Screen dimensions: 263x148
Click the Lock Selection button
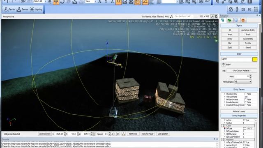pos(45,134)
